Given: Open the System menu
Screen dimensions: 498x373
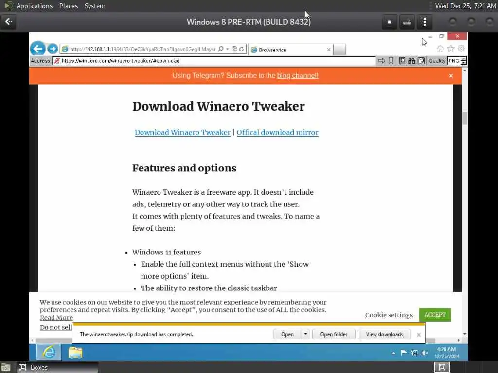Looking at the screenshot, I should 95,6.
